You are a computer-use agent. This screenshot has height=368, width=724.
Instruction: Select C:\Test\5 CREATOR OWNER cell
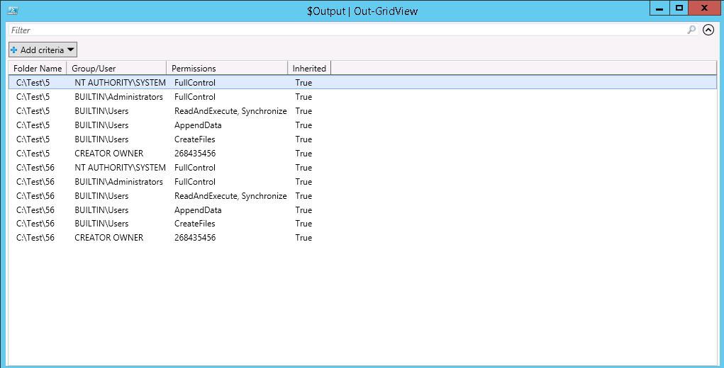coord(109,154)
